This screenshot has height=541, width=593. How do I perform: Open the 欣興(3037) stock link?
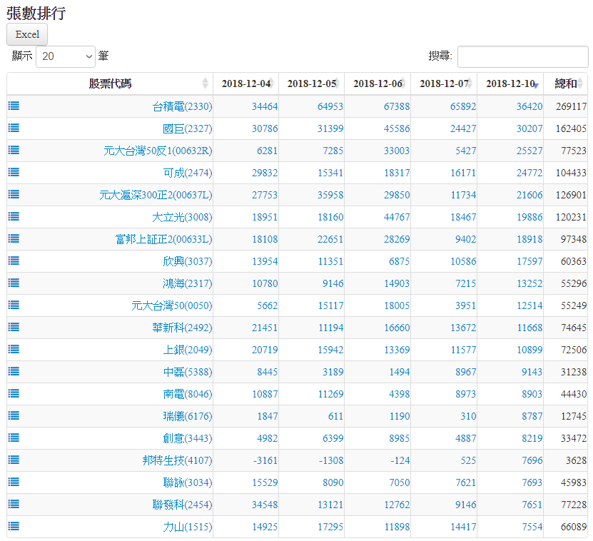point(187,261)
